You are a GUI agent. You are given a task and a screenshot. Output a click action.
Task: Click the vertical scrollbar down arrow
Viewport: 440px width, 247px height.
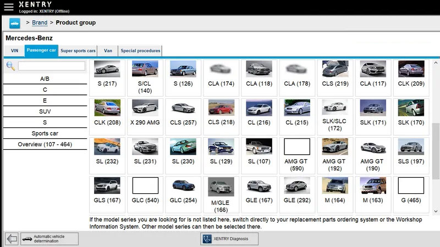pyautogui.click(x=436, y=211)
